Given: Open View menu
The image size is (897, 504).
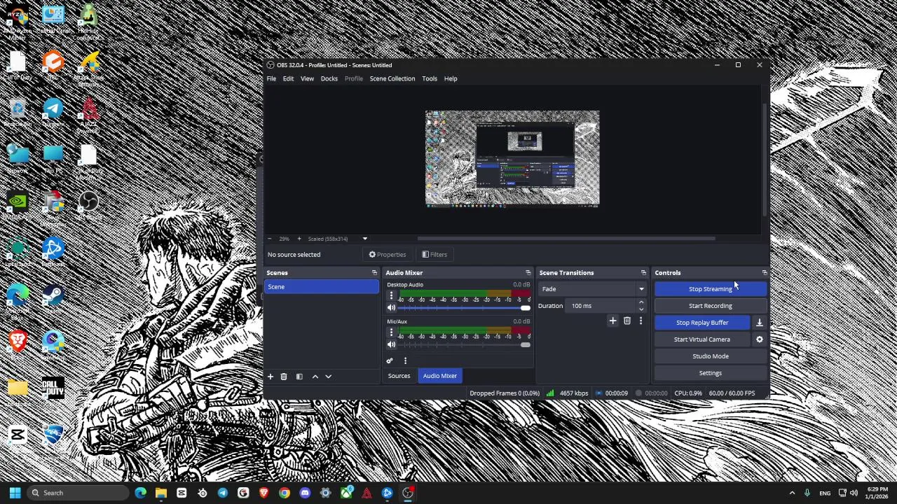Looking at the screenshot, I should pos(307,78).
